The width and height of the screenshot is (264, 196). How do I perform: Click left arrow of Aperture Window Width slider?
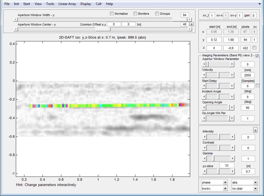16,19
